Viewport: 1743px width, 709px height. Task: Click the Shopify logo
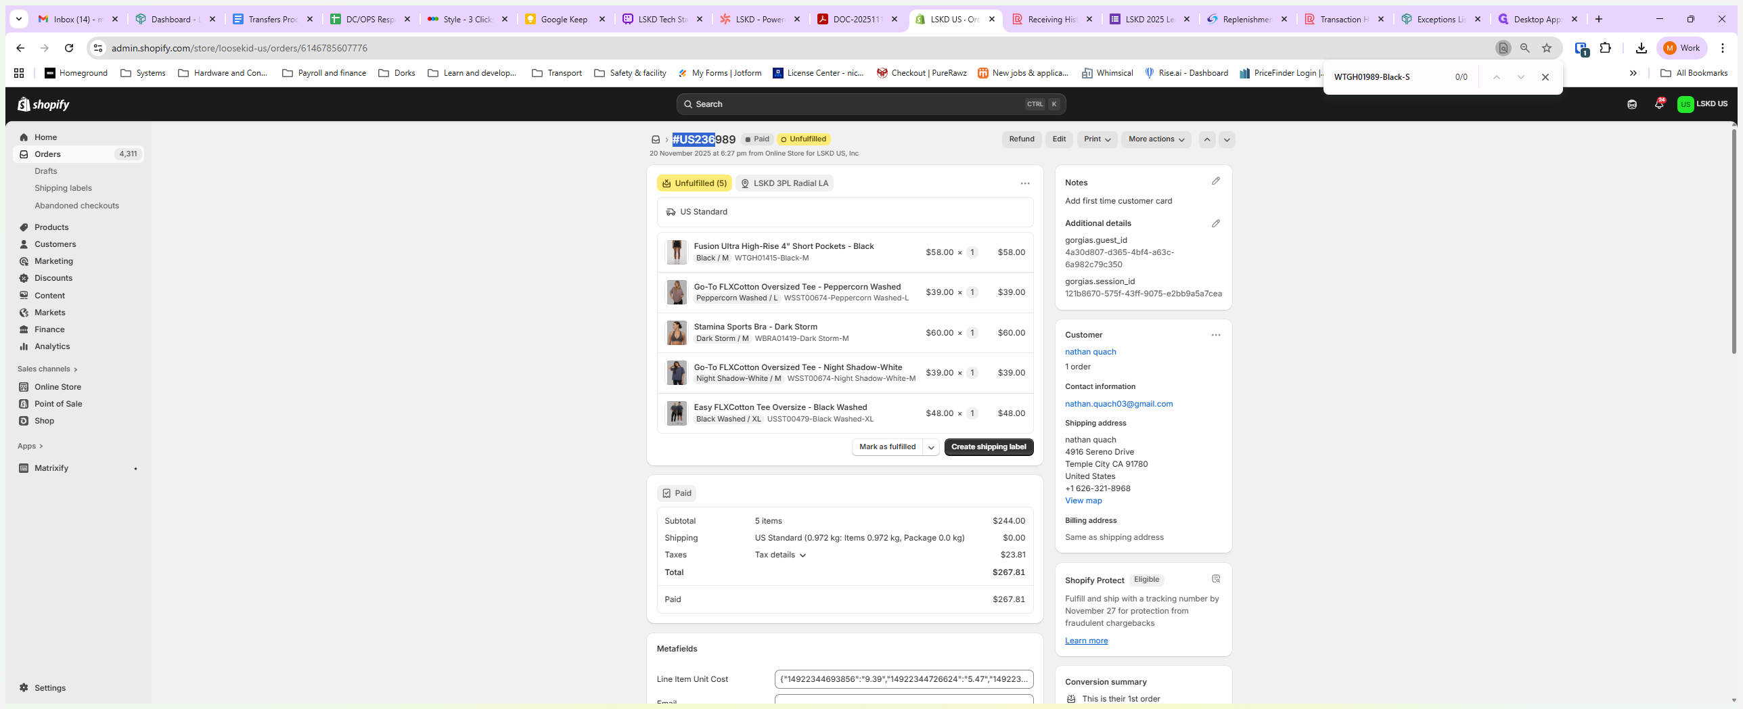click(x=43, y=104)
